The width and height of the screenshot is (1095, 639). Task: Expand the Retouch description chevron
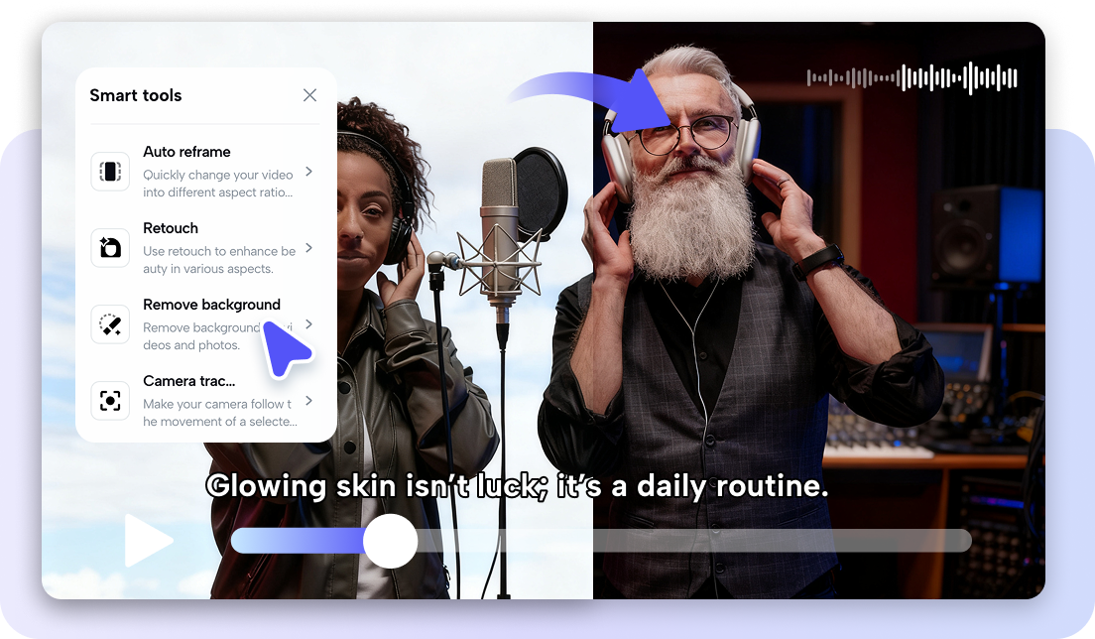click(308, 247)
